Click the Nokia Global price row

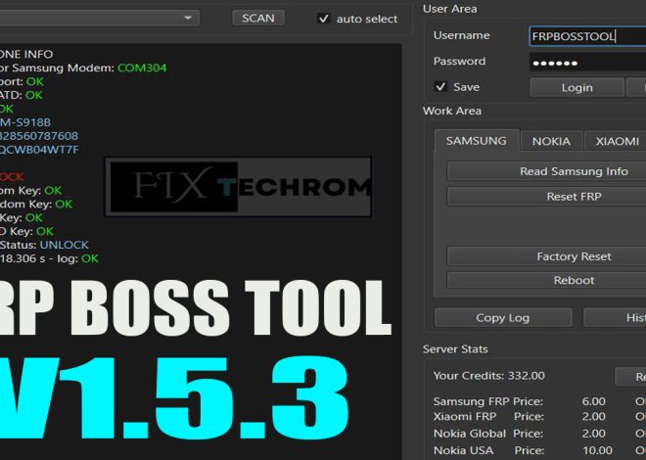520,434
